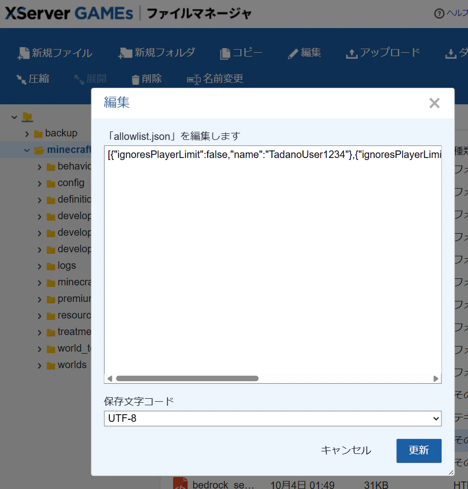
Task: Click the 31KB size cell
Action: 376,485
